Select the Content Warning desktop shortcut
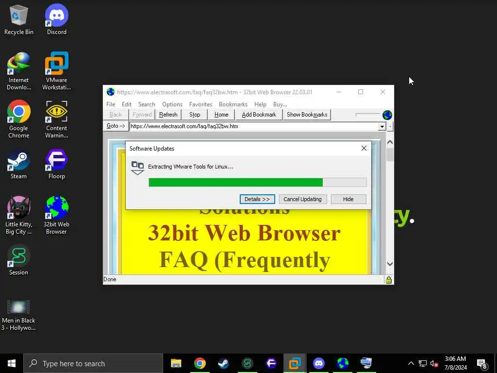The width and height of the screenshot is (497, 373). 57,119
